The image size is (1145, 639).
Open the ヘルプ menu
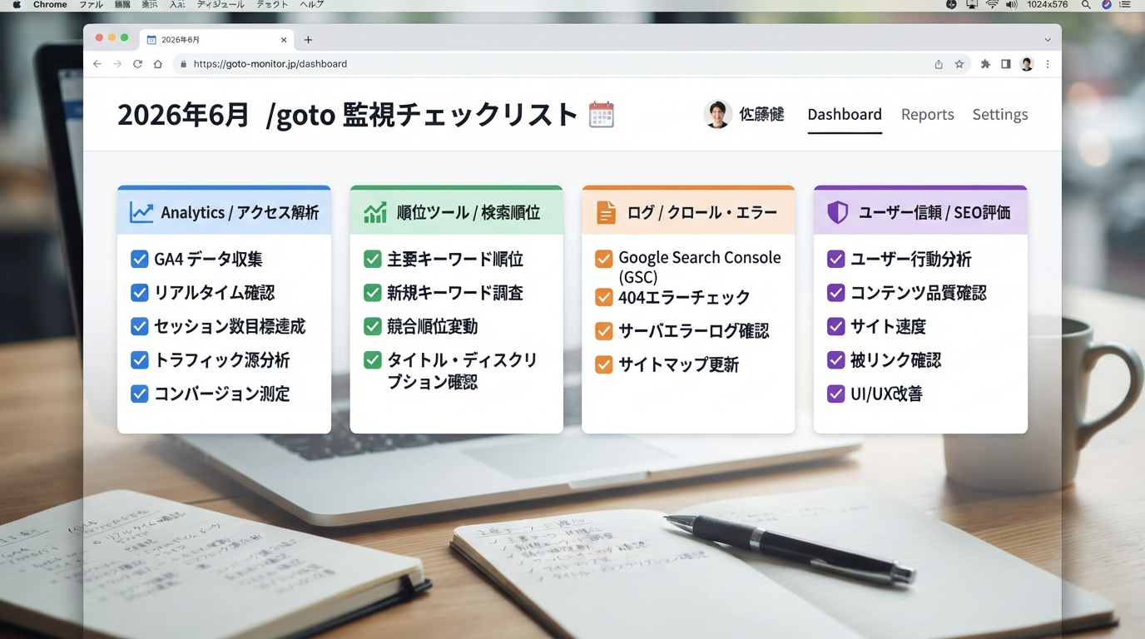coord(311,5)
